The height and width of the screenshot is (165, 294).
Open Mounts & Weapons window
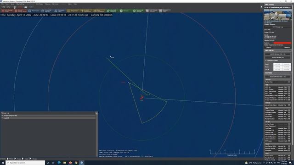coord(112,11)
